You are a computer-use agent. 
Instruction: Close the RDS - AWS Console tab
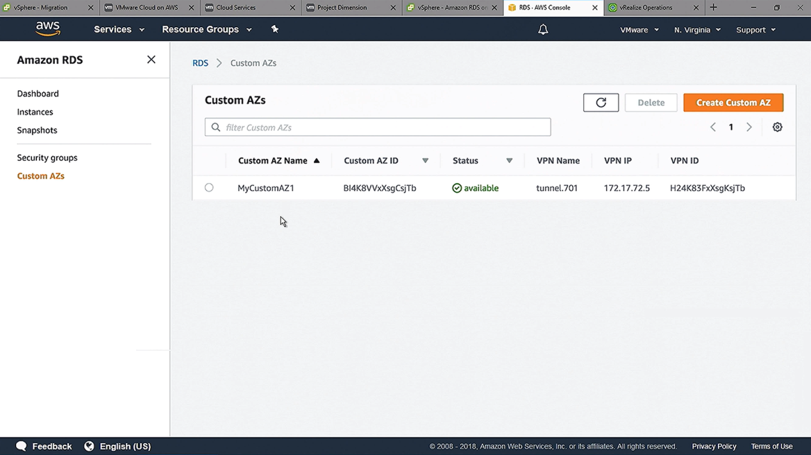[x=595, y=8]
